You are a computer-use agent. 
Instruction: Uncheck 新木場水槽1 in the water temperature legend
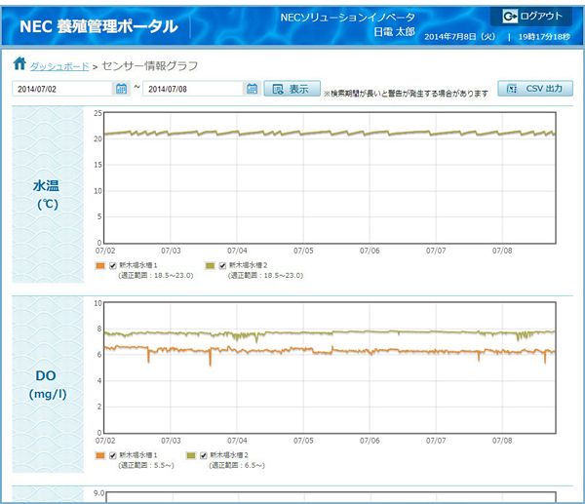click(112, 265)
